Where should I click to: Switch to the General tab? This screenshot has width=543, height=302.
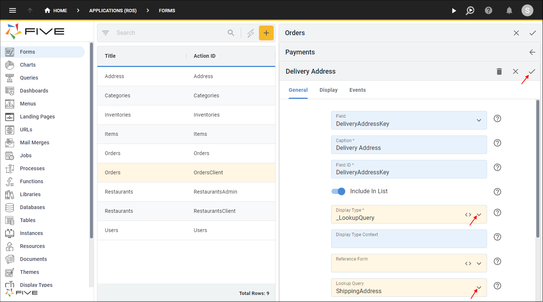click(298, 90)
